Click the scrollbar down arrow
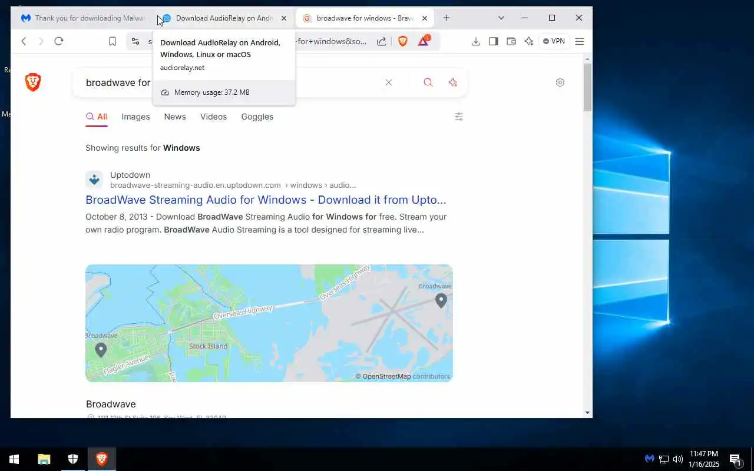Screen dimensions: 754x471 [587, 413]
